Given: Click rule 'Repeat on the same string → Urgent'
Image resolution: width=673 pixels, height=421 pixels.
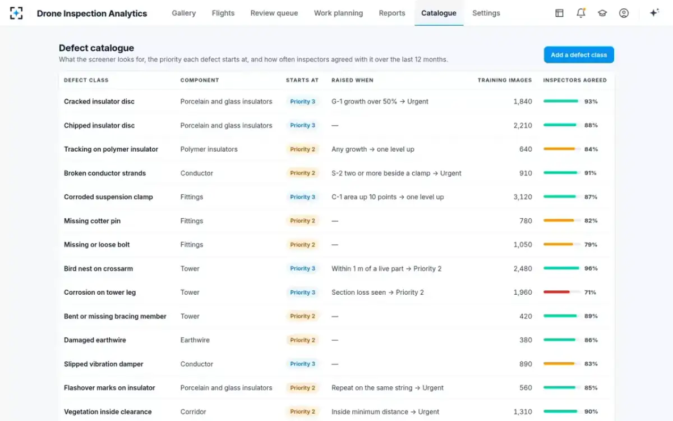Looking at the screenshot, I should click(388, 388).
